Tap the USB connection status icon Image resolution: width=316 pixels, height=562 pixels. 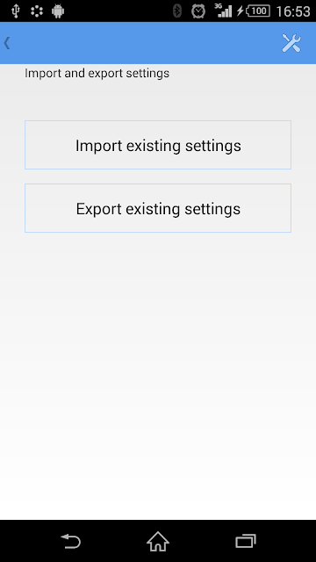pos(15,11)
